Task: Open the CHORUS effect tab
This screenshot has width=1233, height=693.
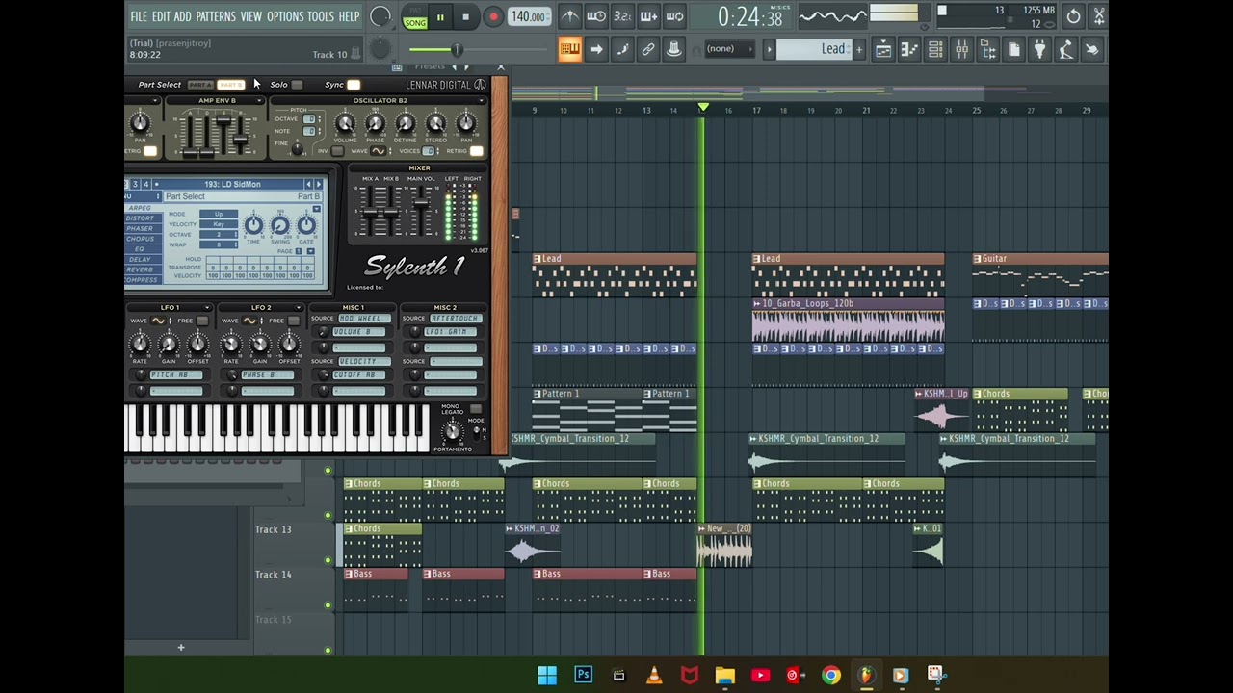Action: point(140,239)
